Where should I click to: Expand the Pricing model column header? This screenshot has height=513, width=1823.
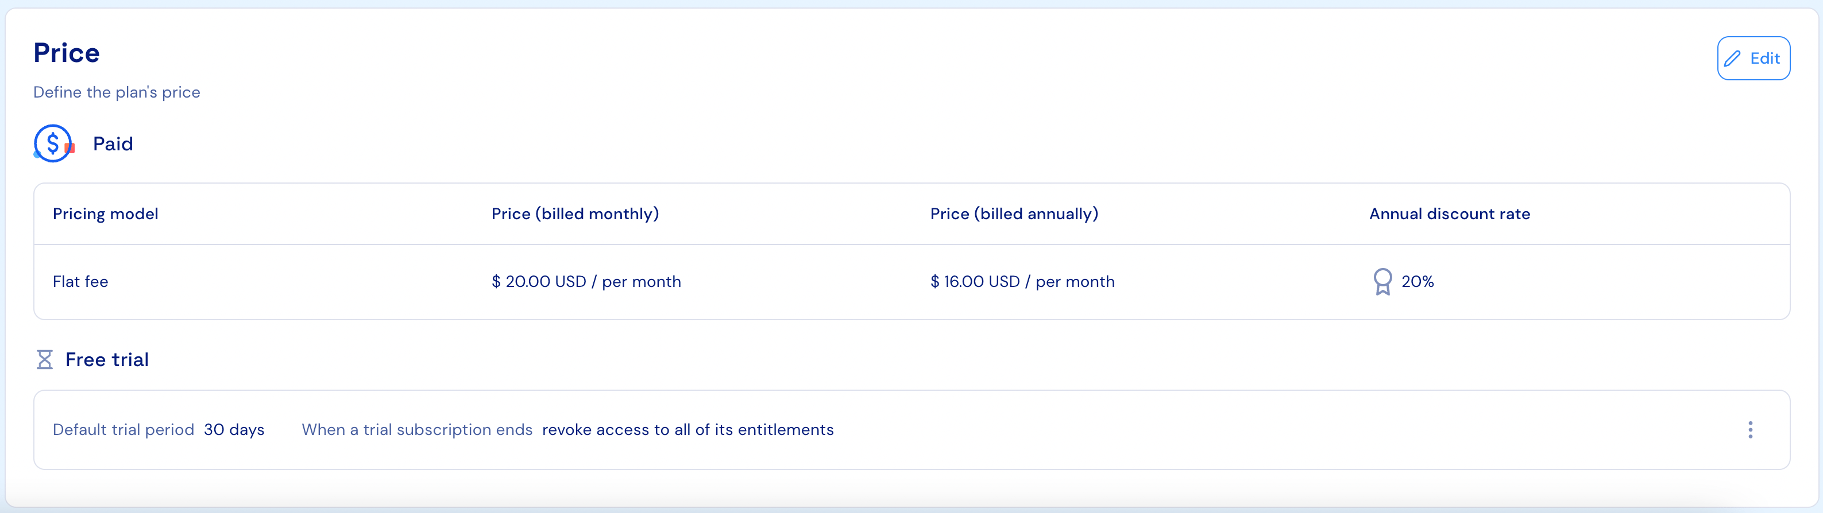106,213
